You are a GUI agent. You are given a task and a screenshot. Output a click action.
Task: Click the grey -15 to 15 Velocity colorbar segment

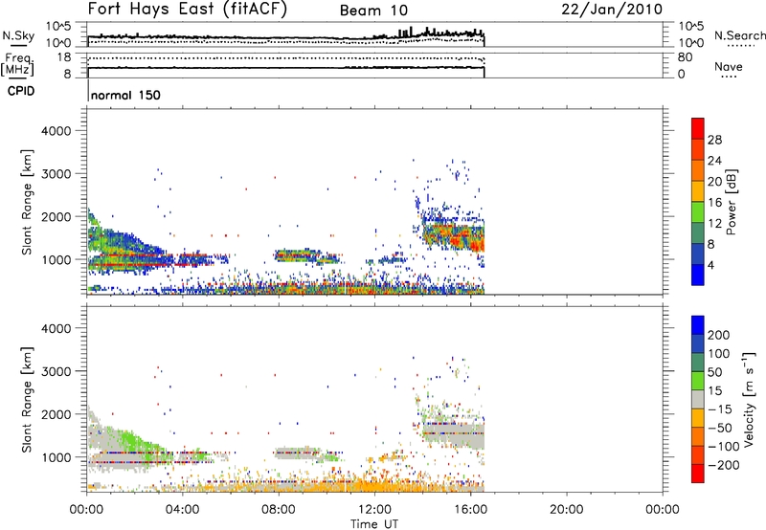tap(698, 399)
